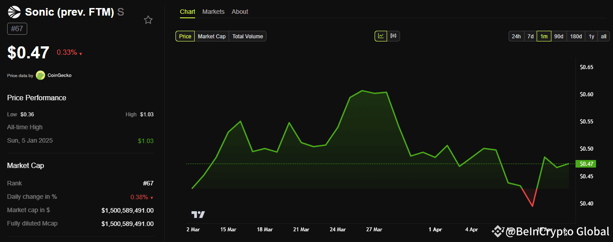
Task: Click the 27 Mar date on chart axis
Action: (x=374, y=230)
